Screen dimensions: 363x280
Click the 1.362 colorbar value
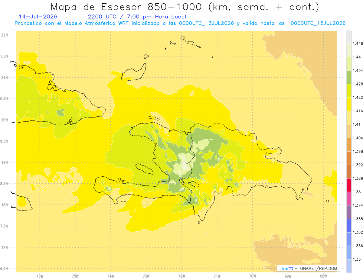pos(358,232)
